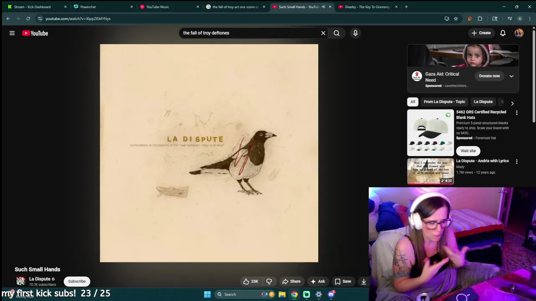Open the orange browser extension icon
Screen dimensions: 536x301
469,18
